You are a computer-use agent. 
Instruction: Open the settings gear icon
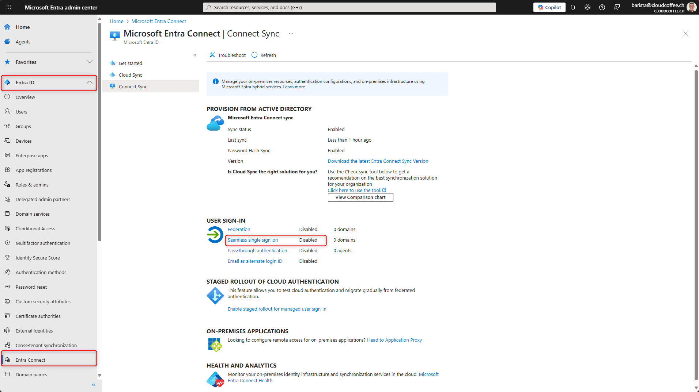click(587, 7)
